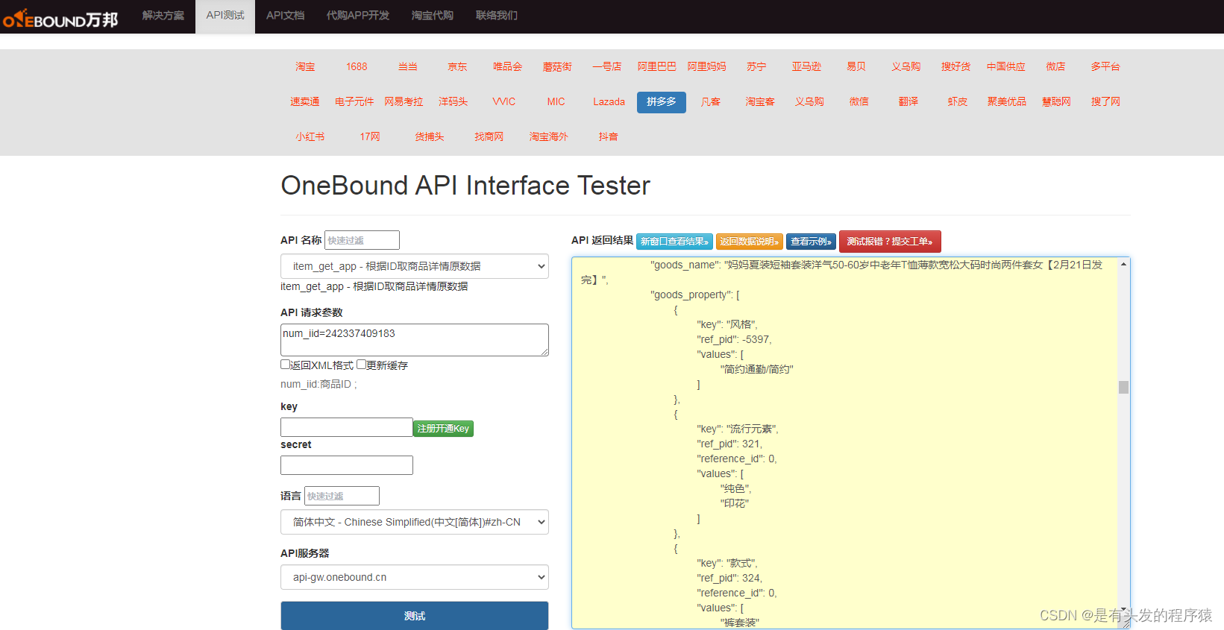This screenshot has height=630, width=1224.
Task: Open 淘宝代购 in the top navigation
Action: pyautogui.click(x=433, y=15)
